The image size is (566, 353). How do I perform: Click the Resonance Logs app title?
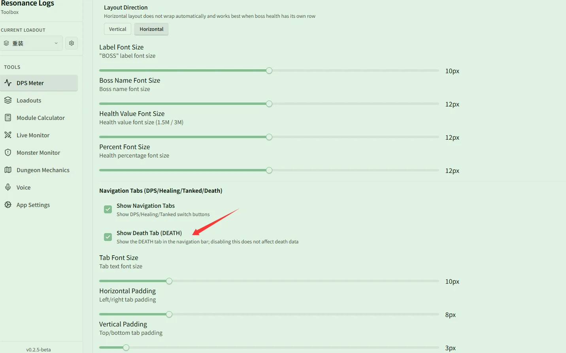(27, 3)
